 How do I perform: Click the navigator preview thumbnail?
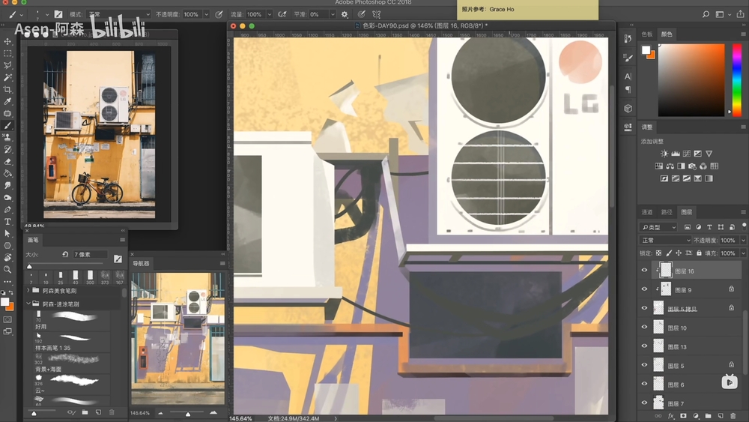(x=177, y=339)
